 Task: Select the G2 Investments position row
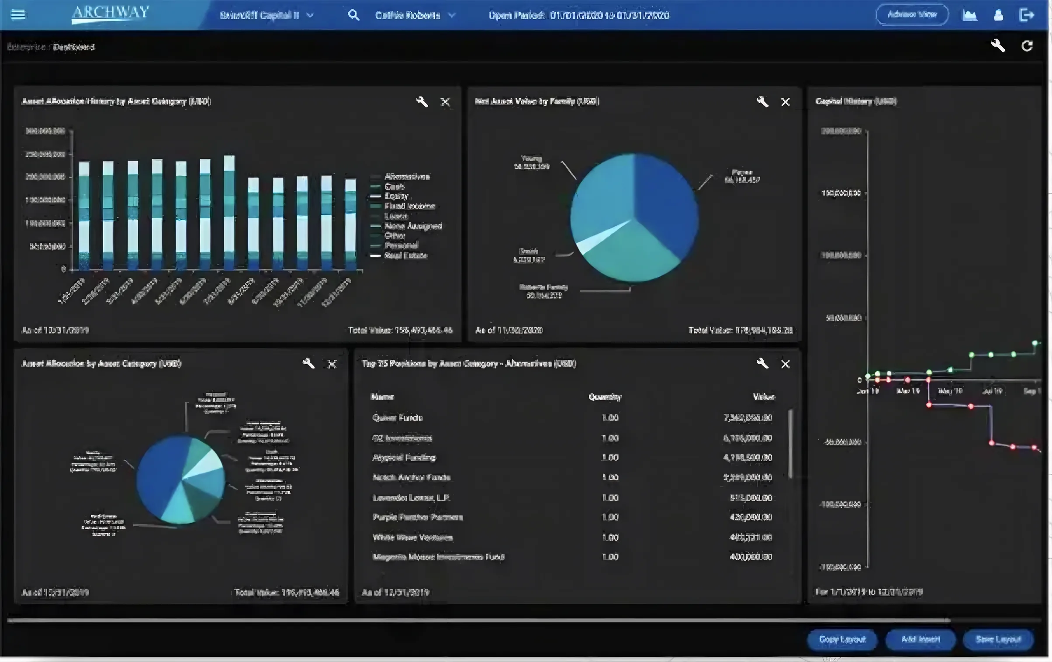[x=572, y=438]
